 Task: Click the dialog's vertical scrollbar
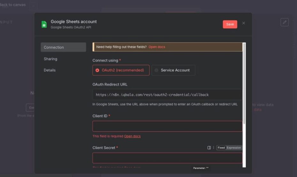pyautogui.click(x=244, y=83)
